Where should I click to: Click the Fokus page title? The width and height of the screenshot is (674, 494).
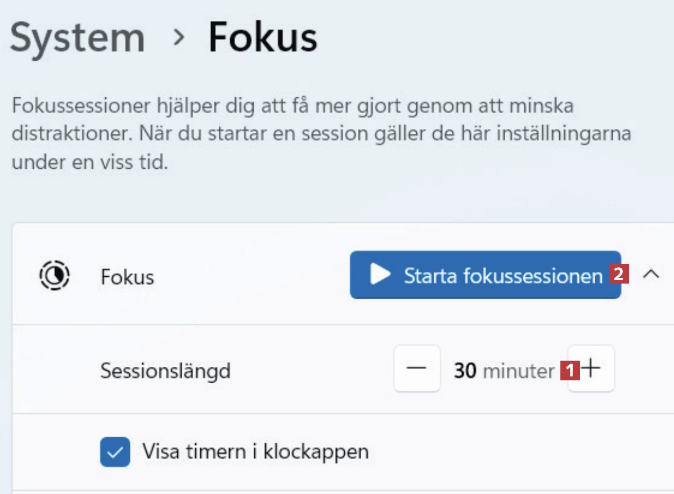[x=263, y=38]
